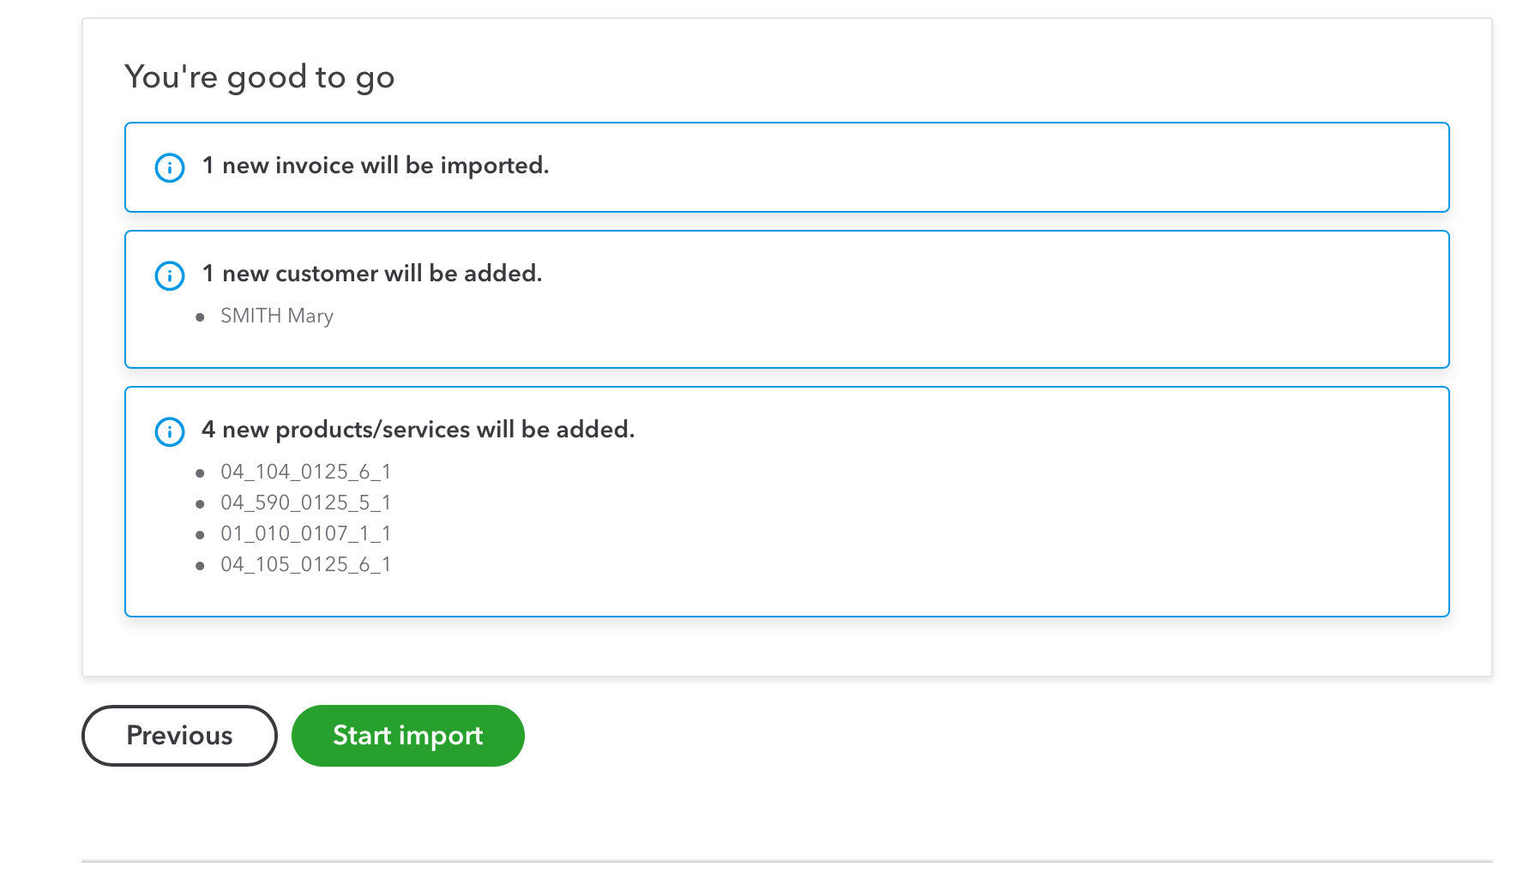Select product item 04_105_0125_6_1
The width and height of the screenshot is (1523, 873).
[305, 565]
